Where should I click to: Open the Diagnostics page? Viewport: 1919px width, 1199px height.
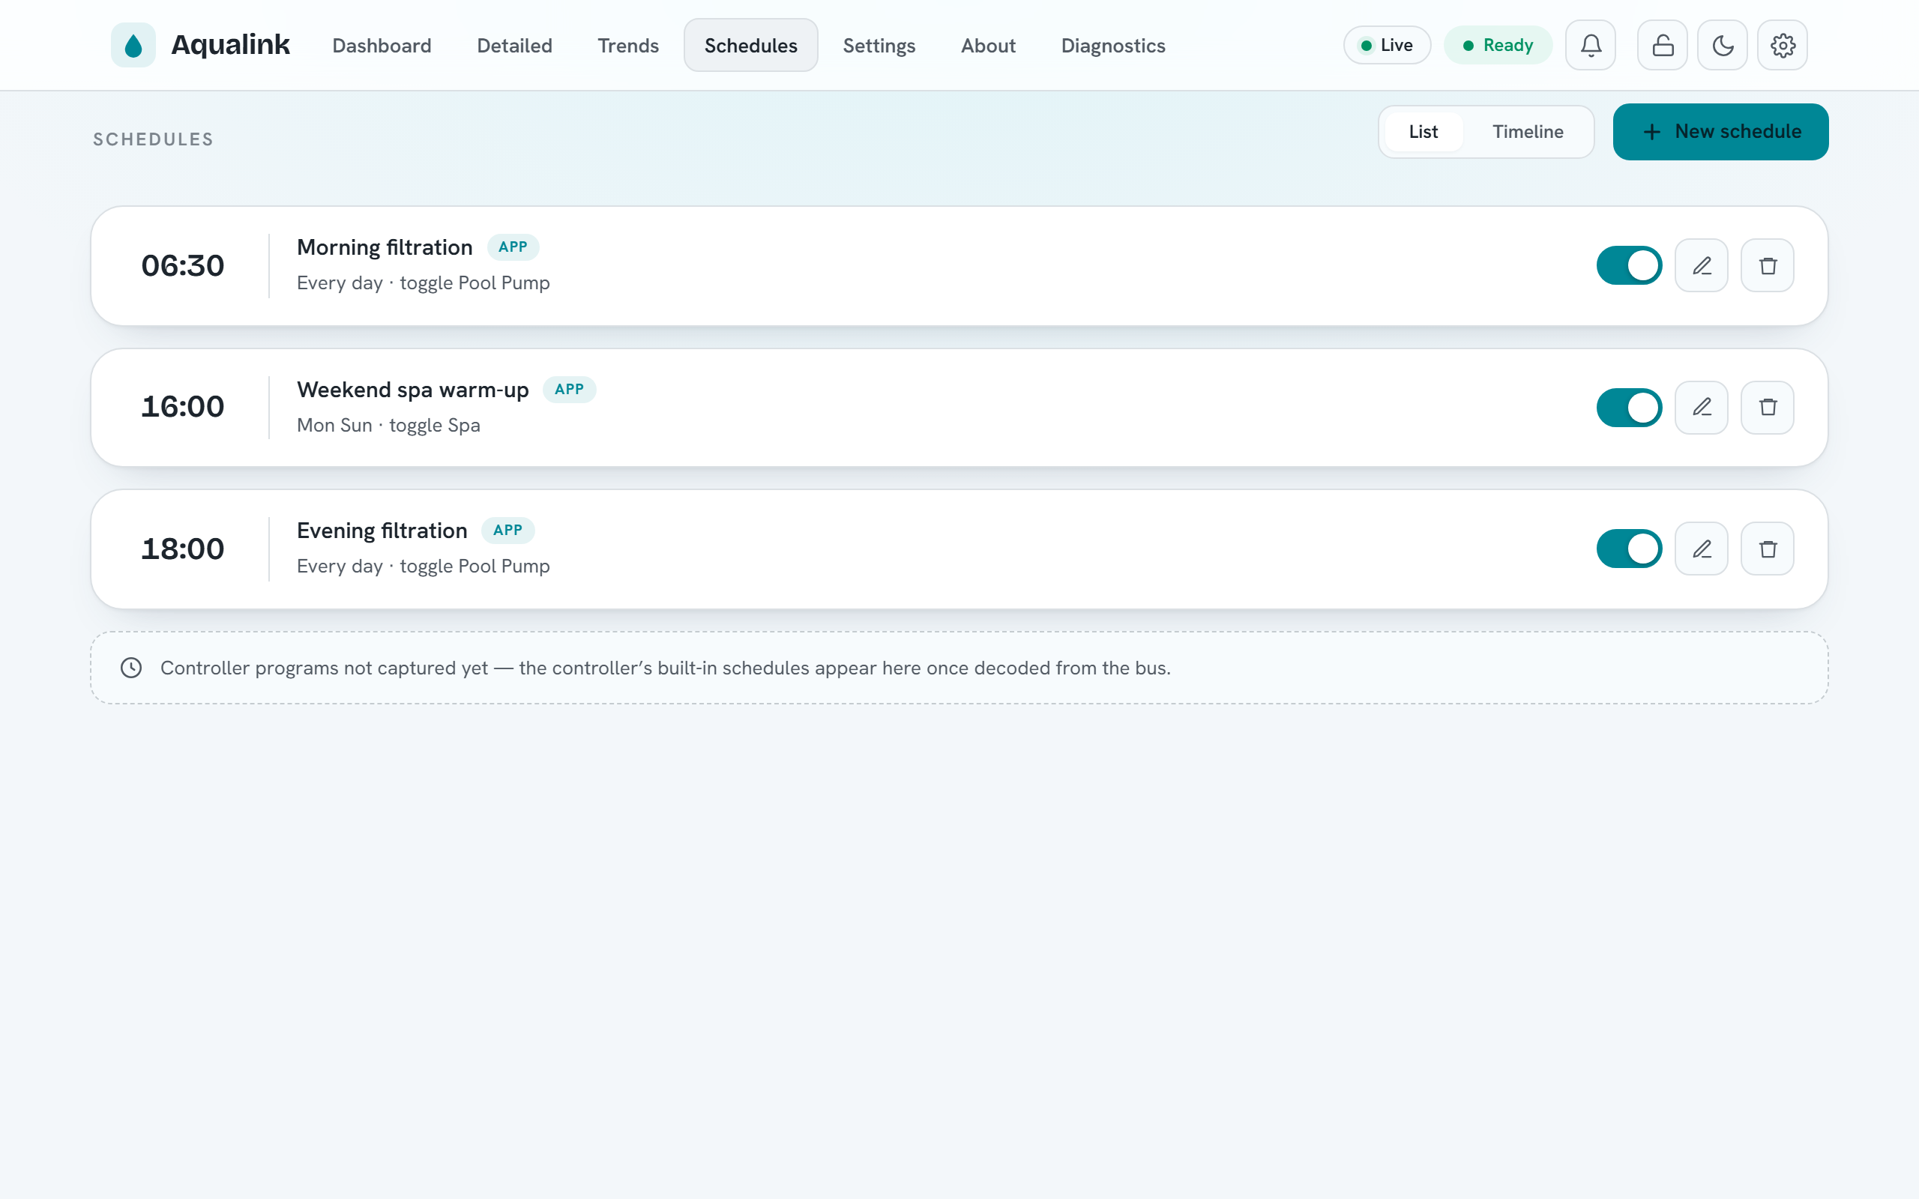(x=1112, y=45)
